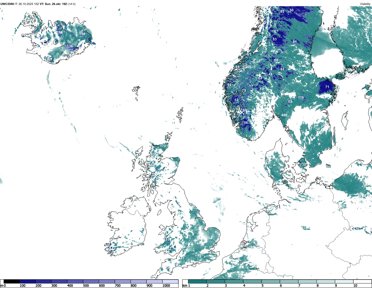Screen dimensions: 372x288
Task: Click the UWC/DINI model label
Action: tap(7, 4)
